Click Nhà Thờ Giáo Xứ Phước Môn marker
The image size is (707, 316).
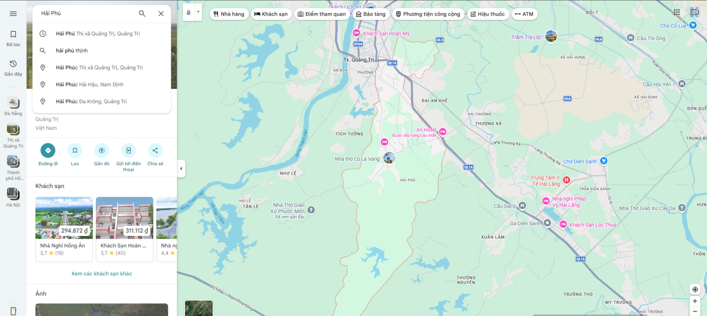click(311, 210)
